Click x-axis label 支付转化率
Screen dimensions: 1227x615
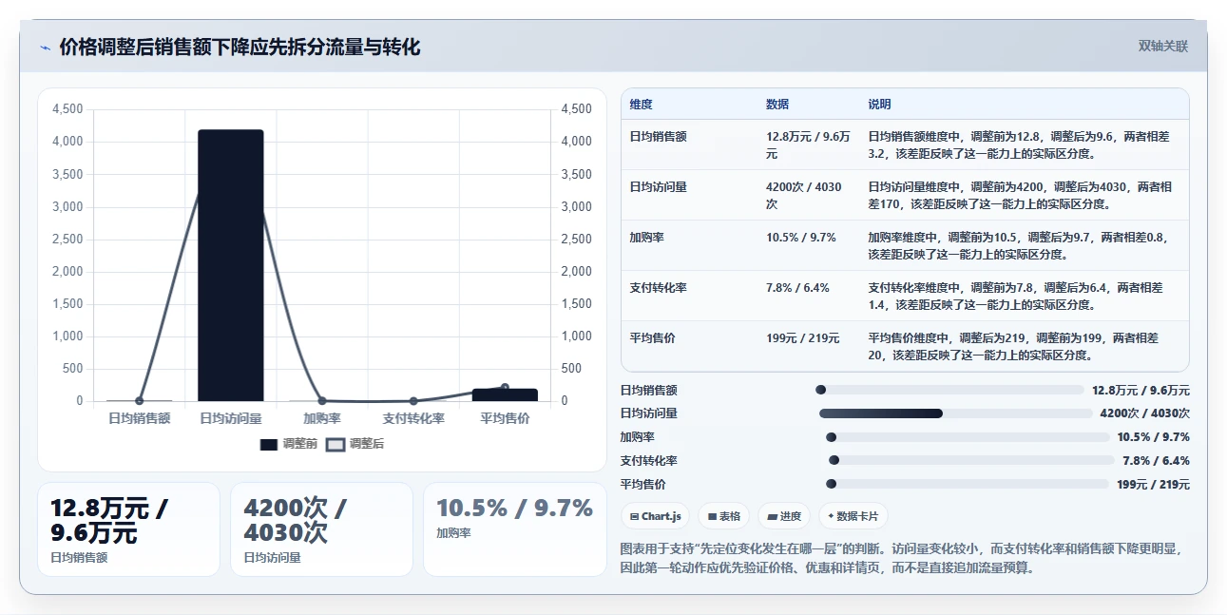413,418
